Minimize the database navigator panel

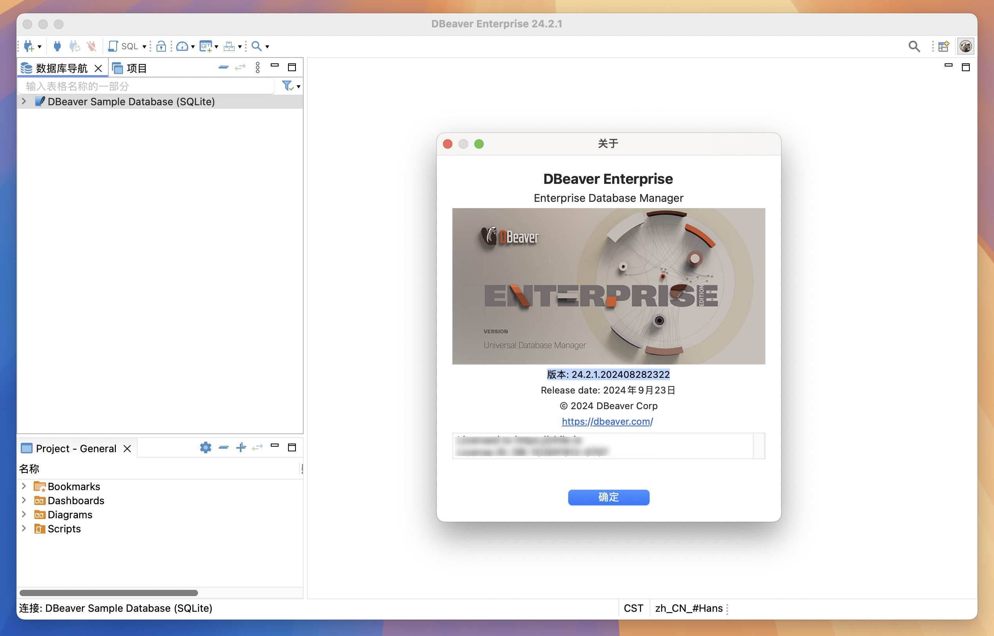(x=275, y=66)
